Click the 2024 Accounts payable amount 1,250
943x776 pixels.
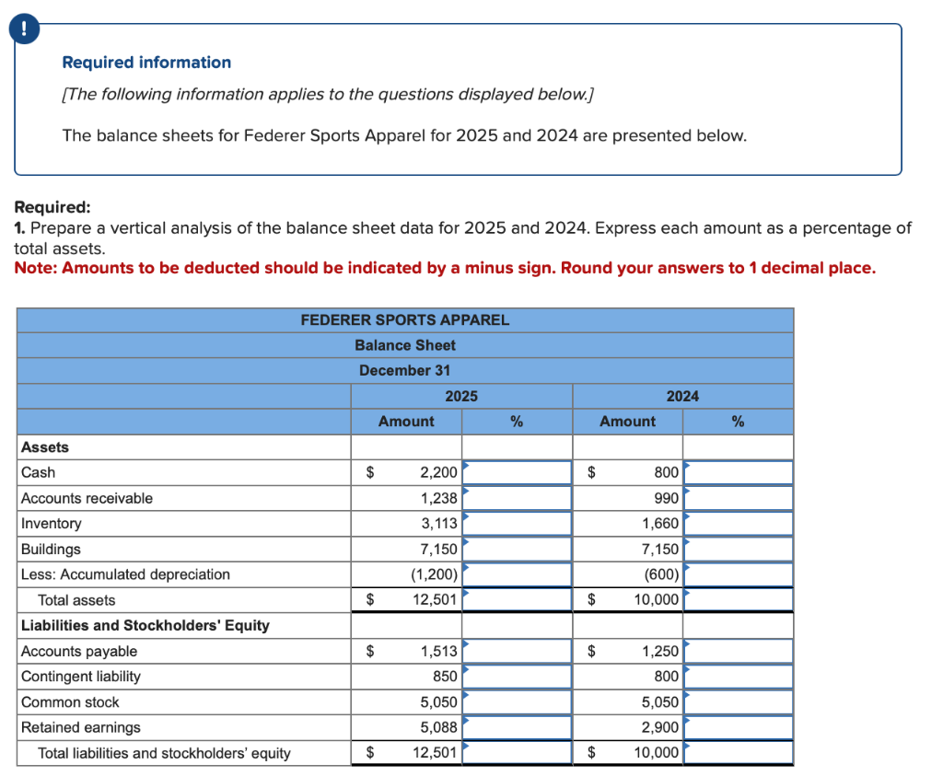[x=659, y=651]
